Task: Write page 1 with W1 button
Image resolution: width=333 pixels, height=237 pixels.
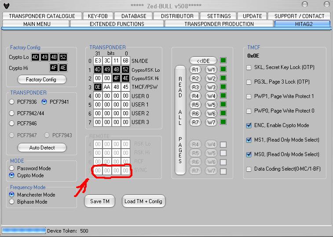Action: click(211, 69)
